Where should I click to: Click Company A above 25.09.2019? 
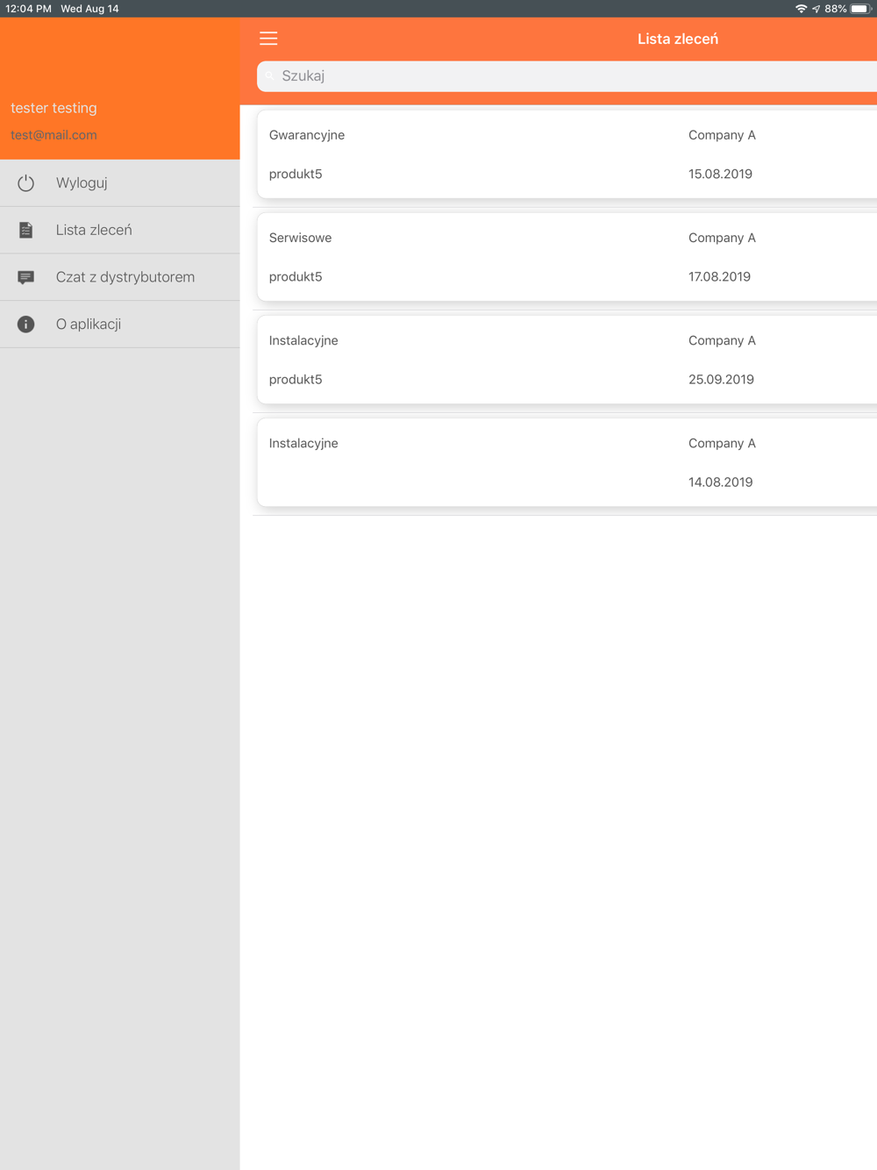pos(722,340)
